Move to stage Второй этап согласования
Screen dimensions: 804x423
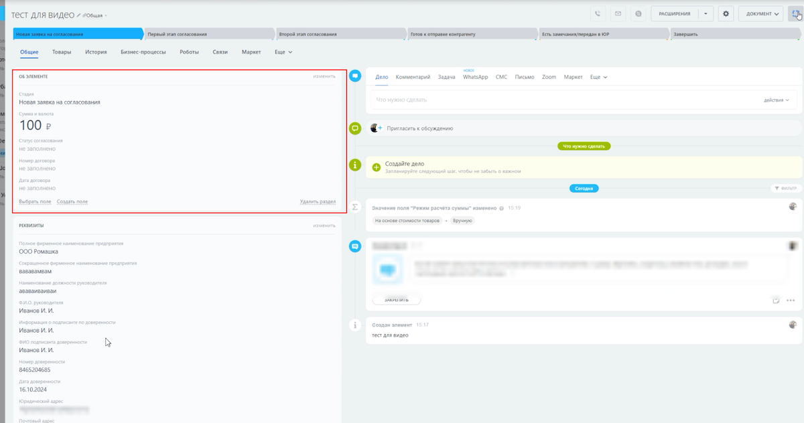pyautogui.click(x=340, y=34)
